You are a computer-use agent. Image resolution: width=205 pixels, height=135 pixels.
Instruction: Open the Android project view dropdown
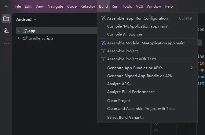click(x=26, y=20)
